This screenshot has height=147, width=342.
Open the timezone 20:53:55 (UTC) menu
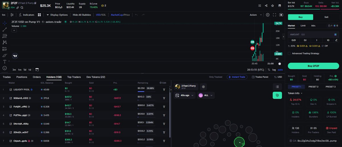pos(256,70)
